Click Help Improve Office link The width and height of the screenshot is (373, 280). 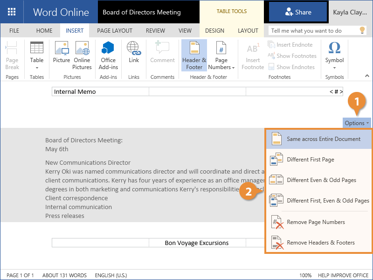pos(344,275)
